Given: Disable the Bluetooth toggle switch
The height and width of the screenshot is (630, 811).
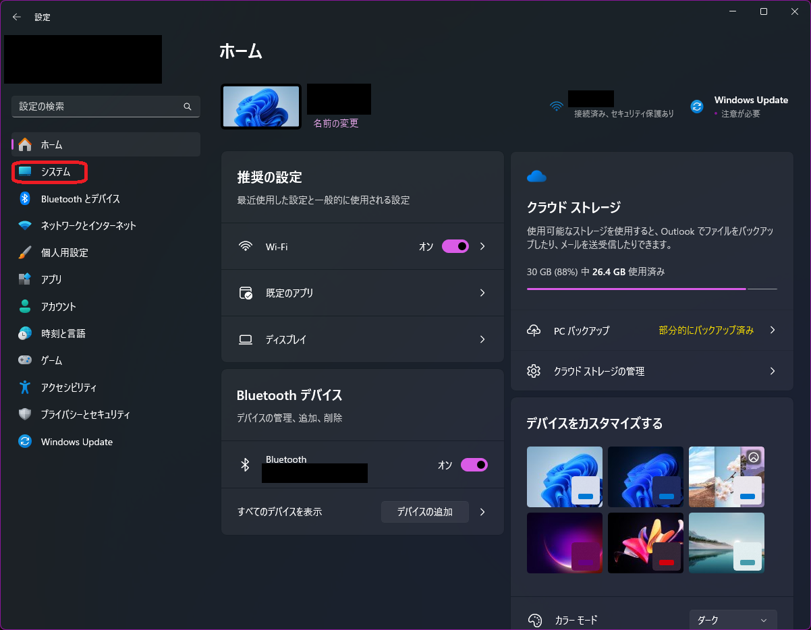Looking at the screenshot, I should tap(474, 465).
